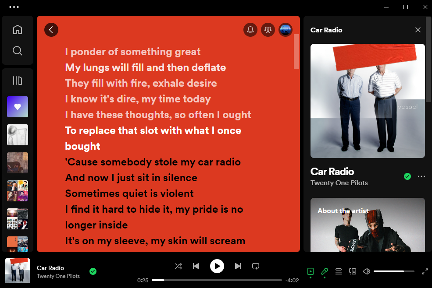
Task: Open Connect to a device
Action: (353, 271)
